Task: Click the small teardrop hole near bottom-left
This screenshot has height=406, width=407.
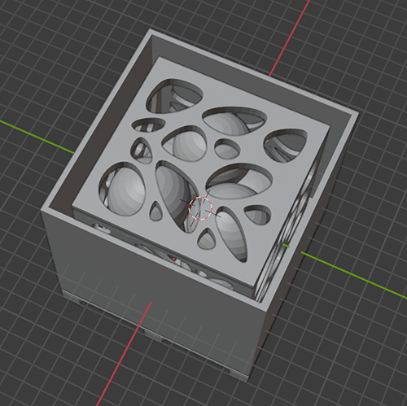Action: tap(155, 211)
